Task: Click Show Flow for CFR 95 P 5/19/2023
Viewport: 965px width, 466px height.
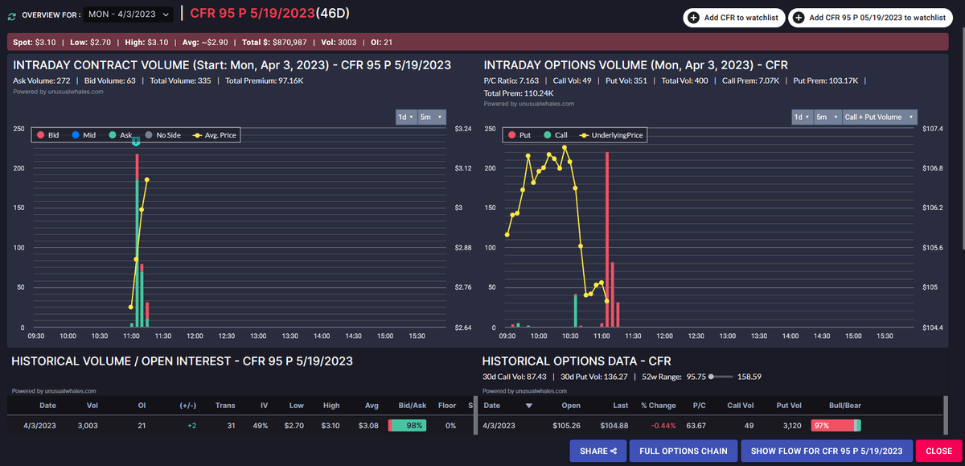Action: [832, 451]
